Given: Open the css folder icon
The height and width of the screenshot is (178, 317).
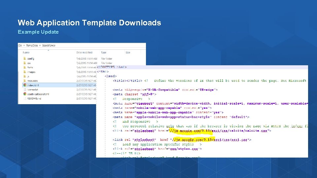Looking at the screenshot, I should pos(25,63).
